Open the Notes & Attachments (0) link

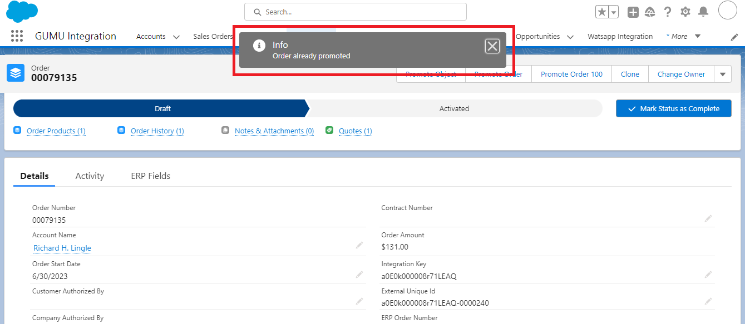pos(274,131)
